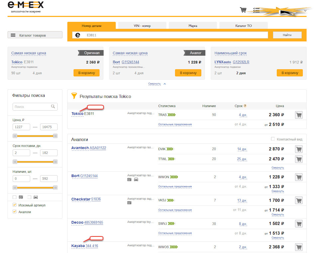Switch to the Марка tab
The height and width of the screenshot is (253, 319).
point(193,26)
